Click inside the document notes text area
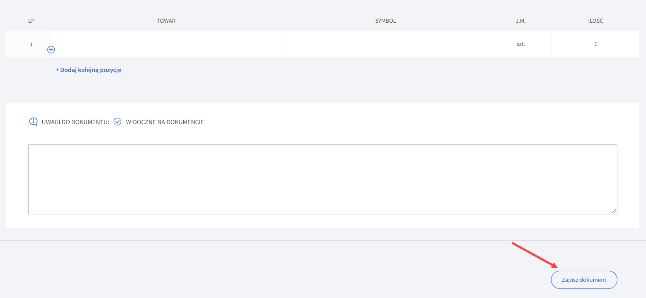This screenshot has width=646, height=298. click(x=322, y=179)
